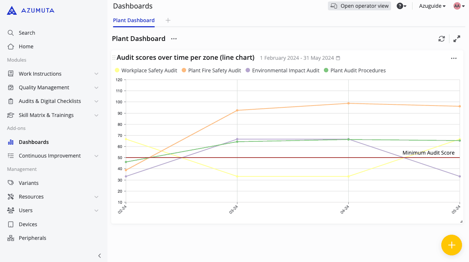Toggle Workplace Safety Audit legend series
Screen dimensions: 469x262
coord(146,70)
